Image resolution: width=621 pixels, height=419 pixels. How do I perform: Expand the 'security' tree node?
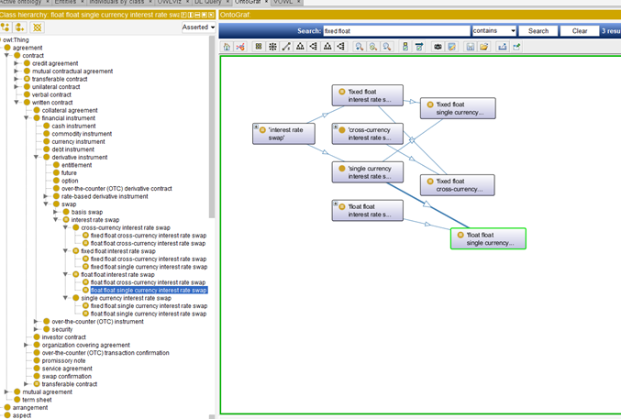tap(36, 329)
